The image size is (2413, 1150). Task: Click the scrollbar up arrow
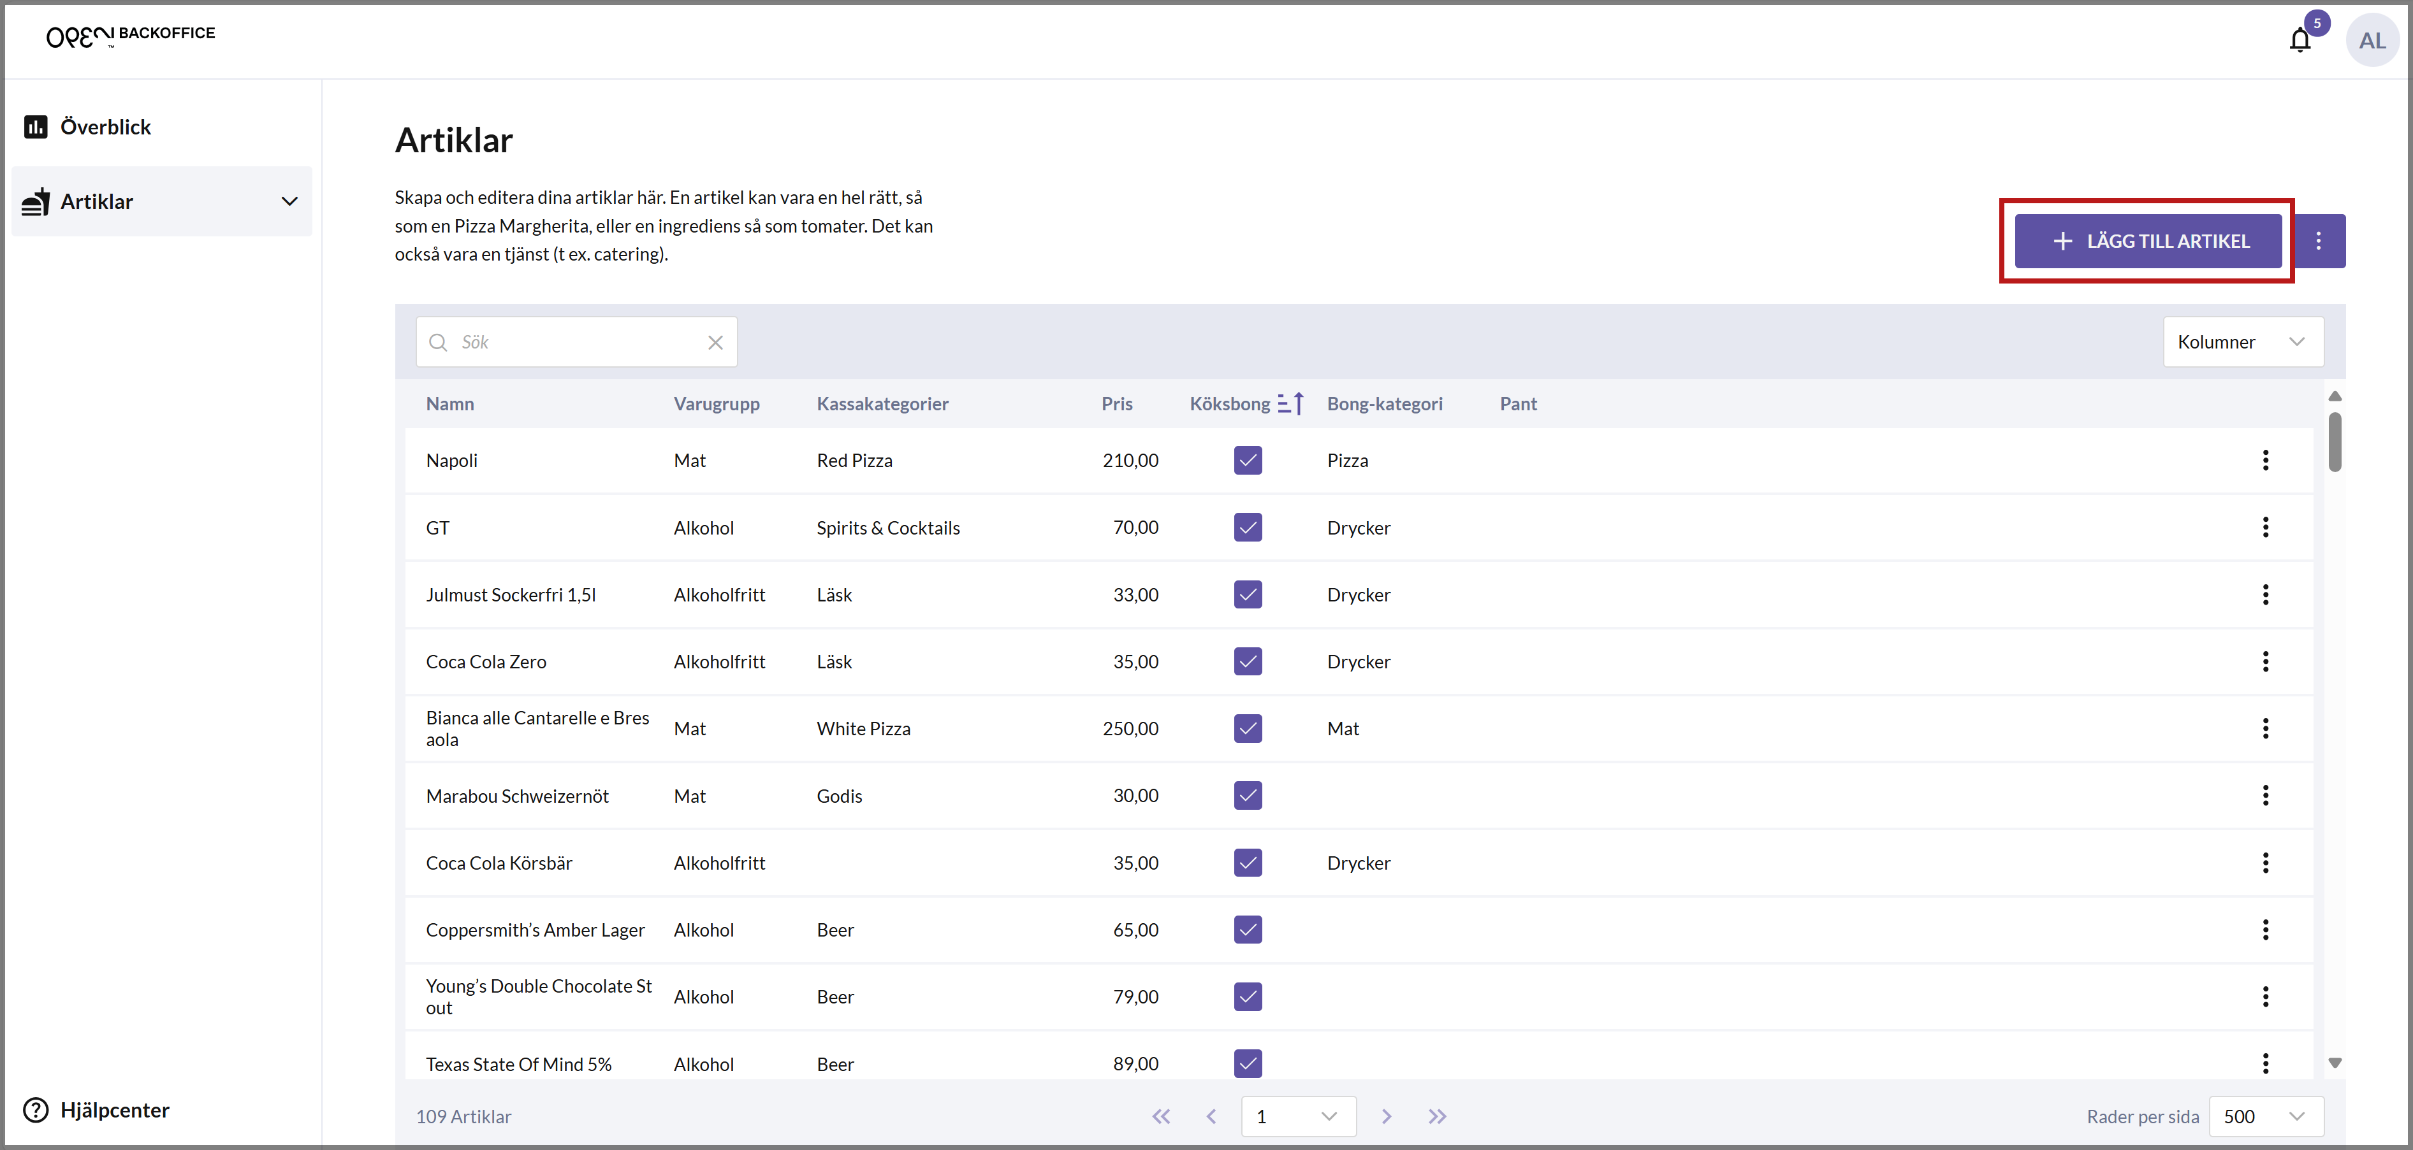coord(2335,396)
